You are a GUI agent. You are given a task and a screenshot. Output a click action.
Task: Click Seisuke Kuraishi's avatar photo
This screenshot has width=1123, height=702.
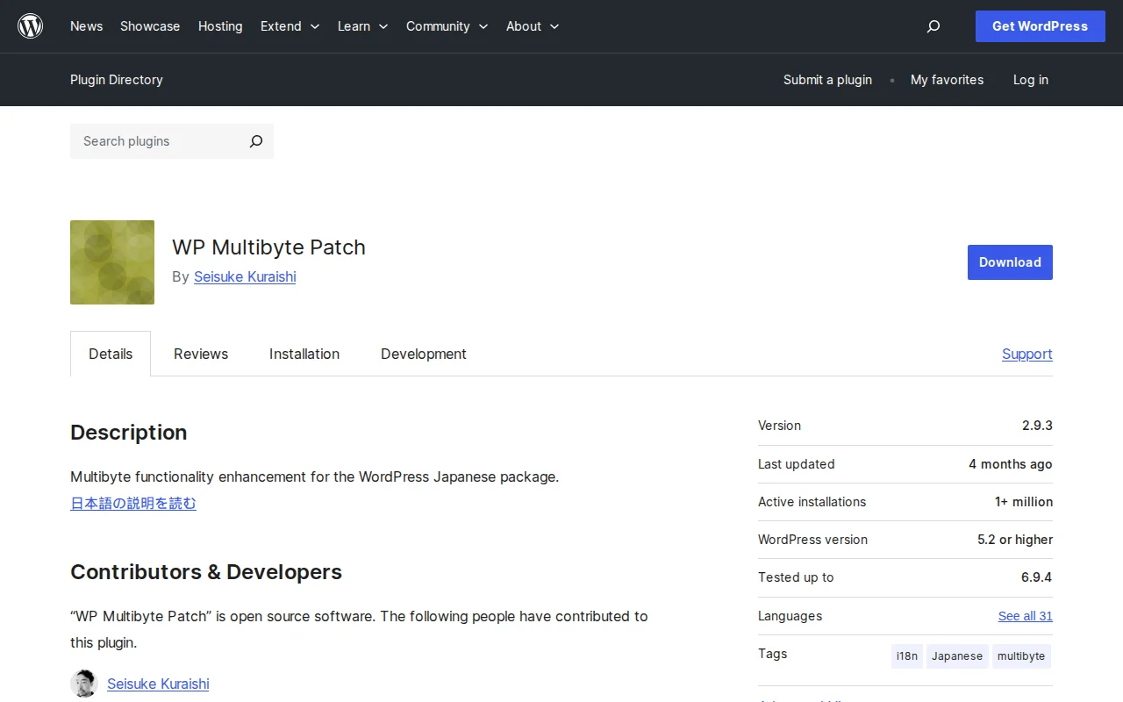point(83,683)
